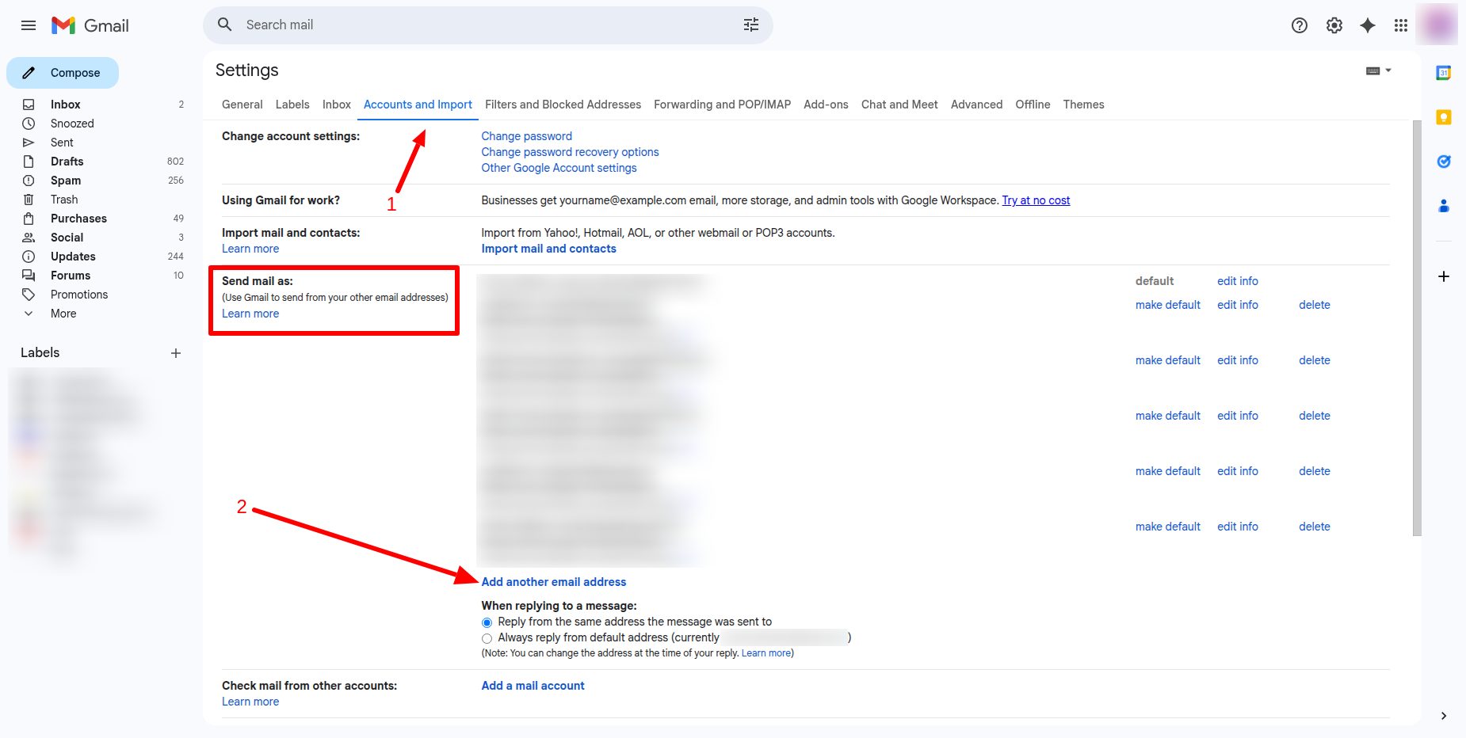Toggle the sidebar with the hamburger menu
The width and height of the screenshot is (1466, 738).
coord(28,25)
